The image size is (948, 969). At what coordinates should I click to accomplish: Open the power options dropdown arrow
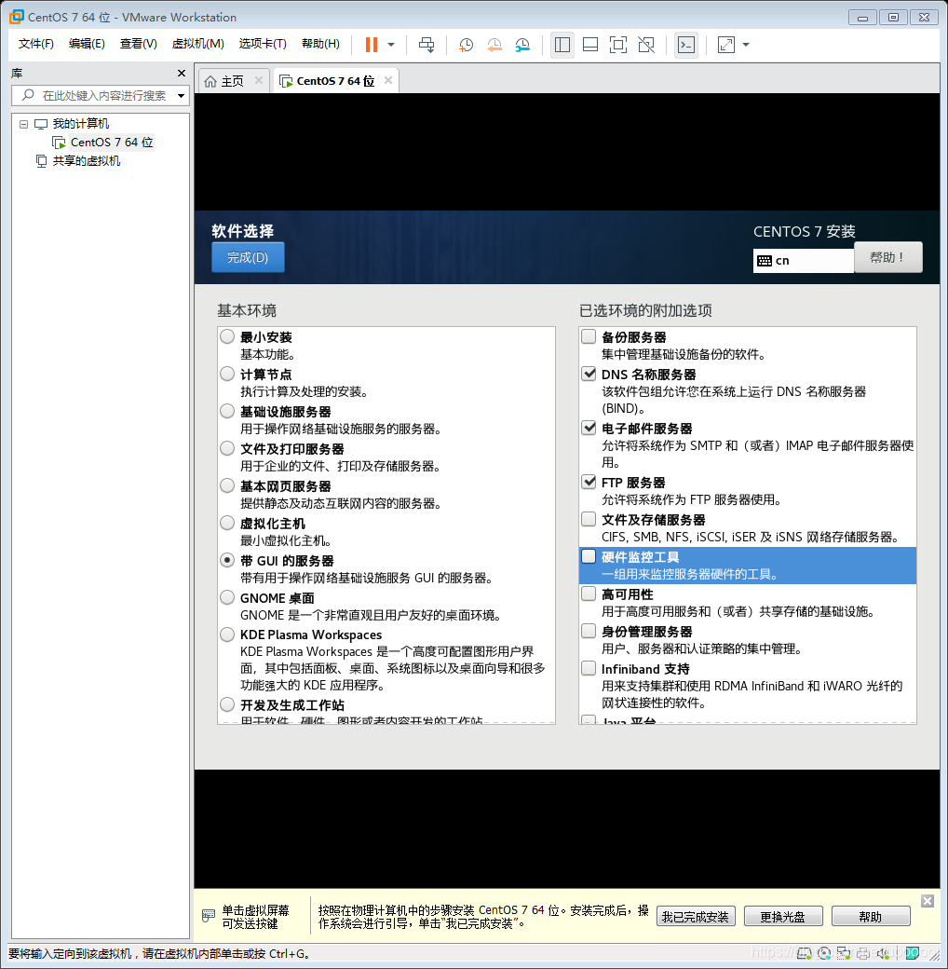(x=391, y=45)
